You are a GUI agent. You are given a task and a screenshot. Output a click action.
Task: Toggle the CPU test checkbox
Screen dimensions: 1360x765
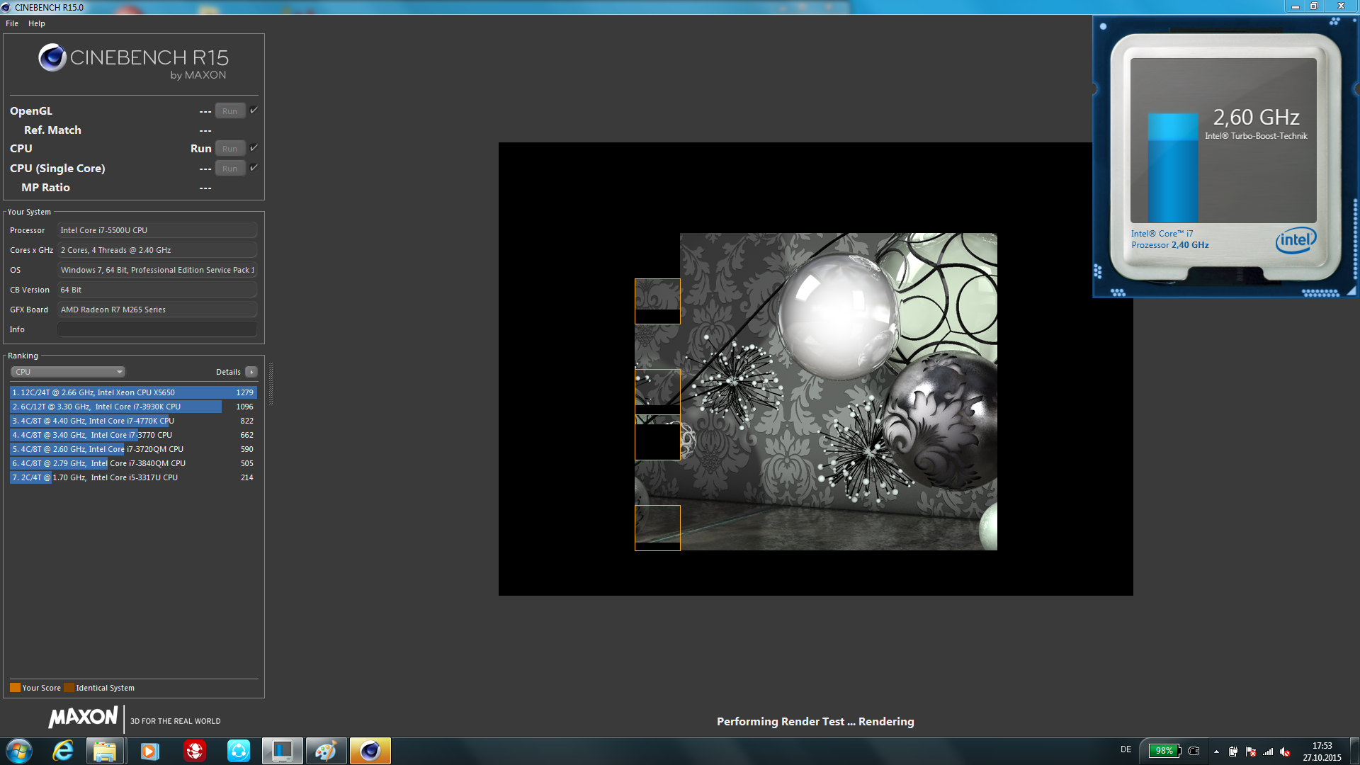click(x=254, y=148)
